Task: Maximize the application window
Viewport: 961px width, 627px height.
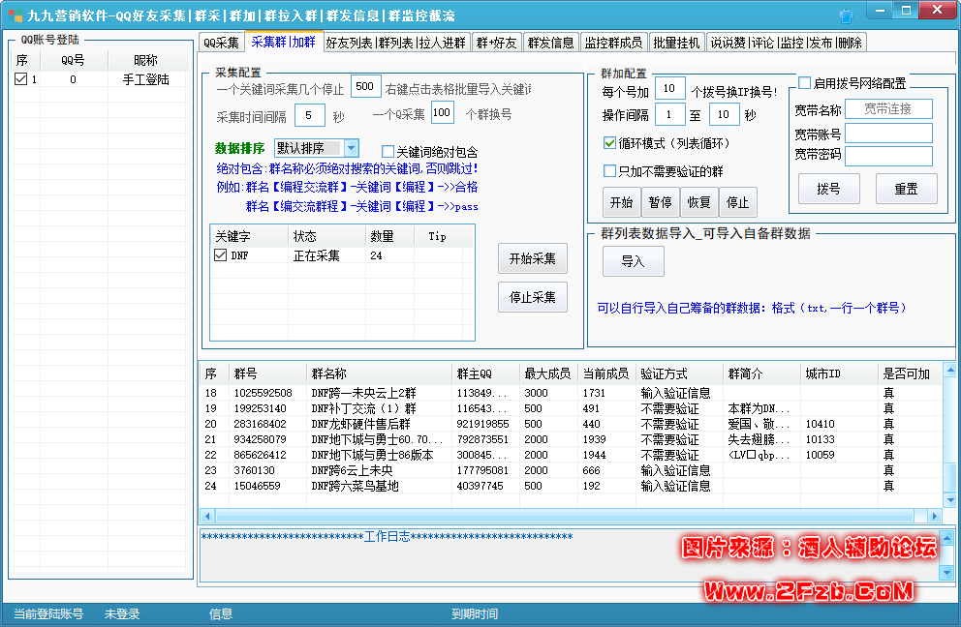Action: 906,11
